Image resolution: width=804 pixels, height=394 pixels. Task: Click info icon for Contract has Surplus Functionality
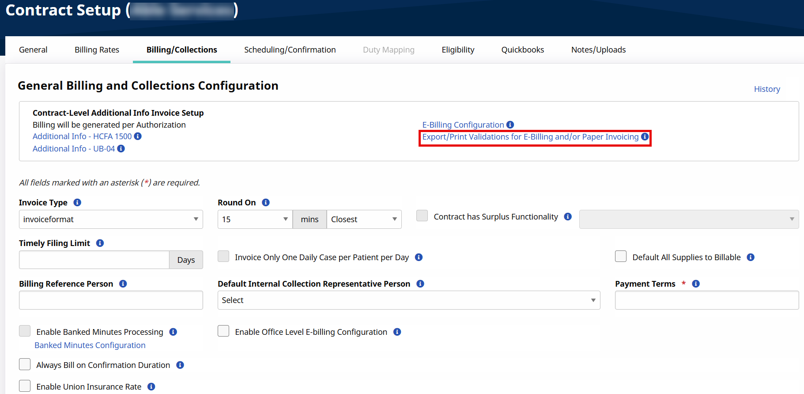coord(568,217)
